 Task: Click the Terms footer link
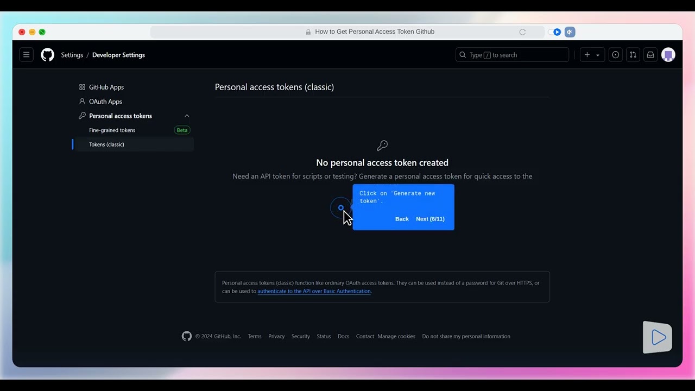pos(255,336)
